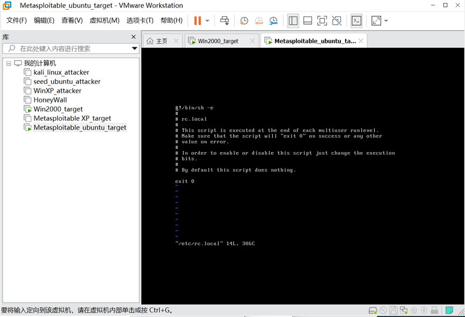Click the Bluetooth device status icon
This screenshot has width=465, height=317.
[x=424, y=311]
